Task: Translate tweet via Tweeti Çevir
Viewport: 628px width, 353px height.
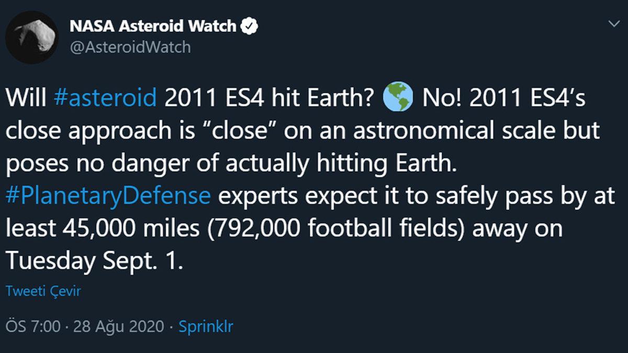Action: click(x=43, y=291)
